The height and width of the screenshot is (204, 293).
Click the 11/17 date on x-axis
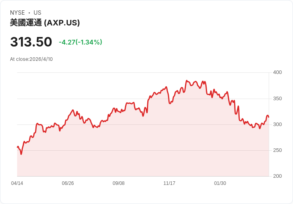coord(169,183)
